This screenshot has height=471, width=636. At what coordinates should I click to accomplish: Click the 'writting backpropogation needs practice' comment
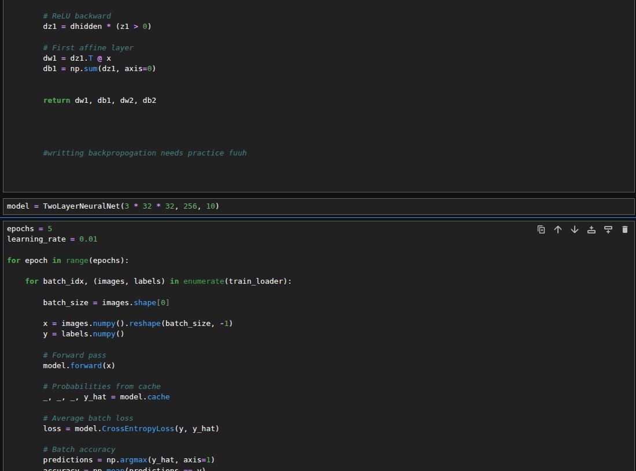click(145, 153)
